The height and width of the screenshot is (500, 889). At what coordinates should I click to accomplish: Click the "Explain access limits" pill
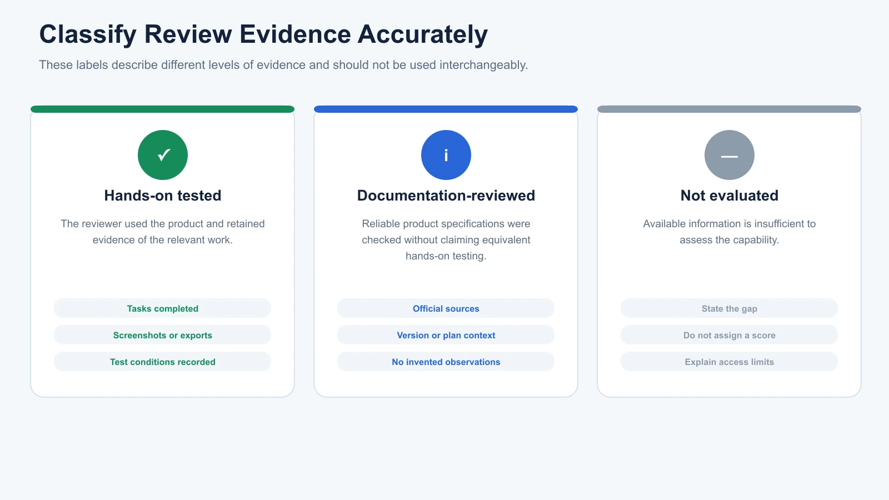point(730,362)
